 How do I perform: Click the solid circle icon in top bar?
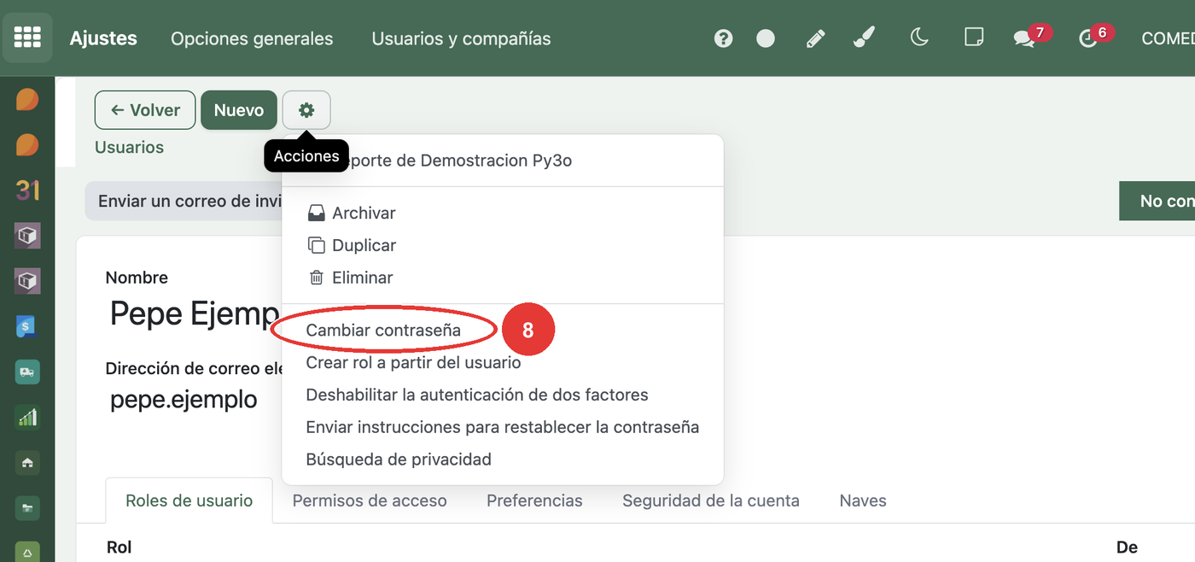tap(766, 38)
